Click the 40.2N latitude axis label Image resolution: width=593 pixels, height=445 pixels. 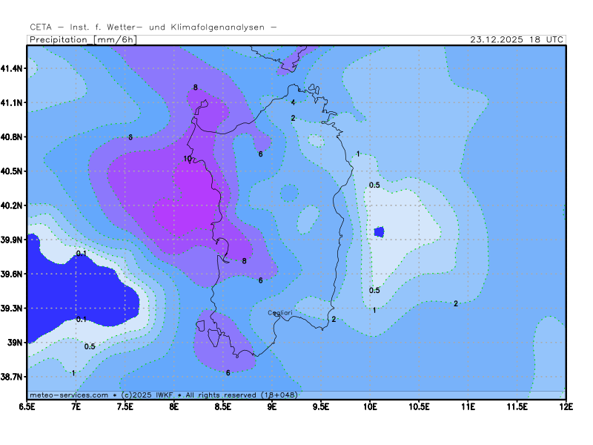click(13, 205)
